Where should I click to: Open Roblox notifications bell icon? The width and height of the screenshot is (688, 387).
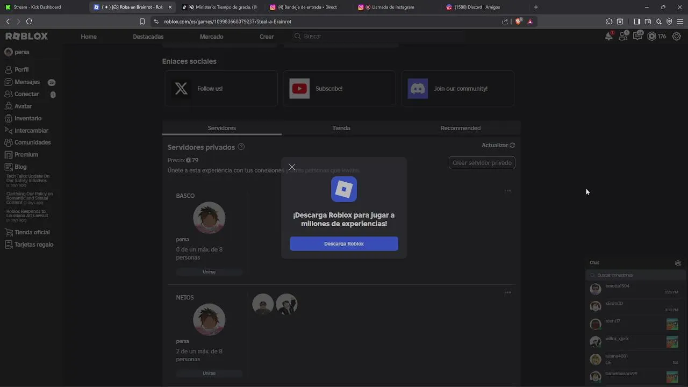[609, 36]
